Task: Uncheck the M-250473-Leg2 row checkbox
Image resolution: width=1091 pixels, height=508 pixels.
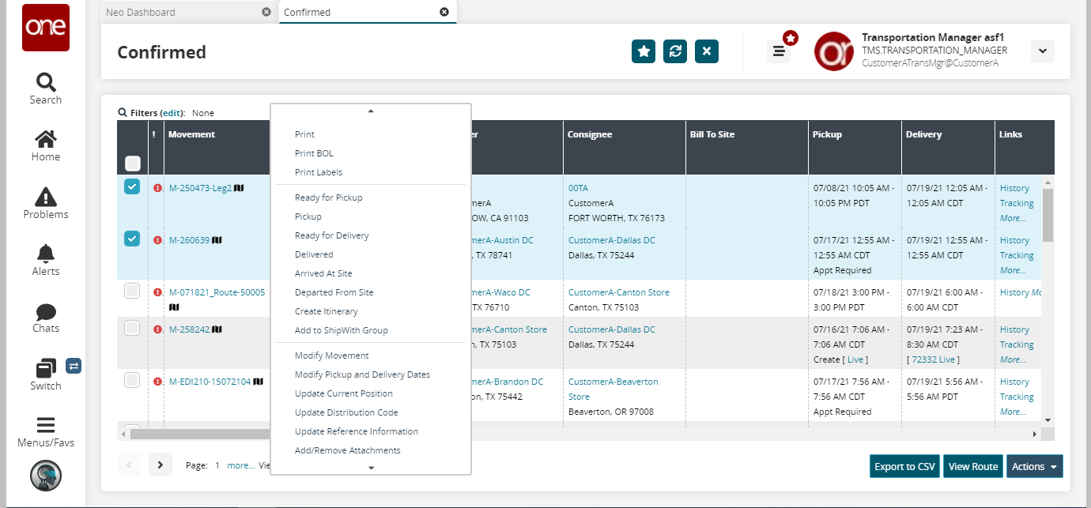Action: (132, 187)
